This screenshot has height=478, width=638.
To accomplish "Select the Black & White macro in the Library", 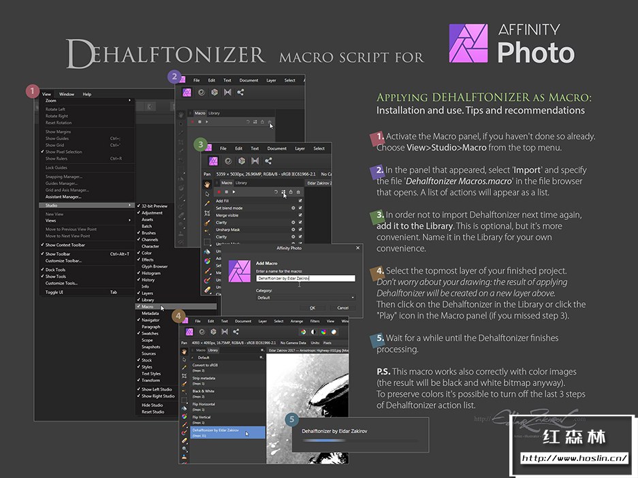I will pyautogui.click(x=228, y=394).
